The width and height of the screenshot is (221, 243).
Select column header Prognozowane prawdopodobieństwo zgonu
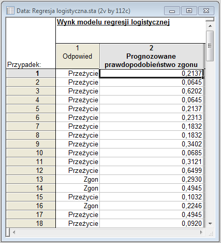151,56
